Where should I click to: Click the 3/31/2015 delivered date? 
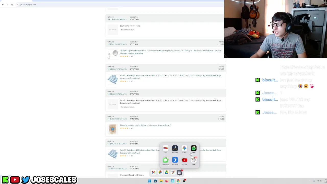click(x=134, y=169)
